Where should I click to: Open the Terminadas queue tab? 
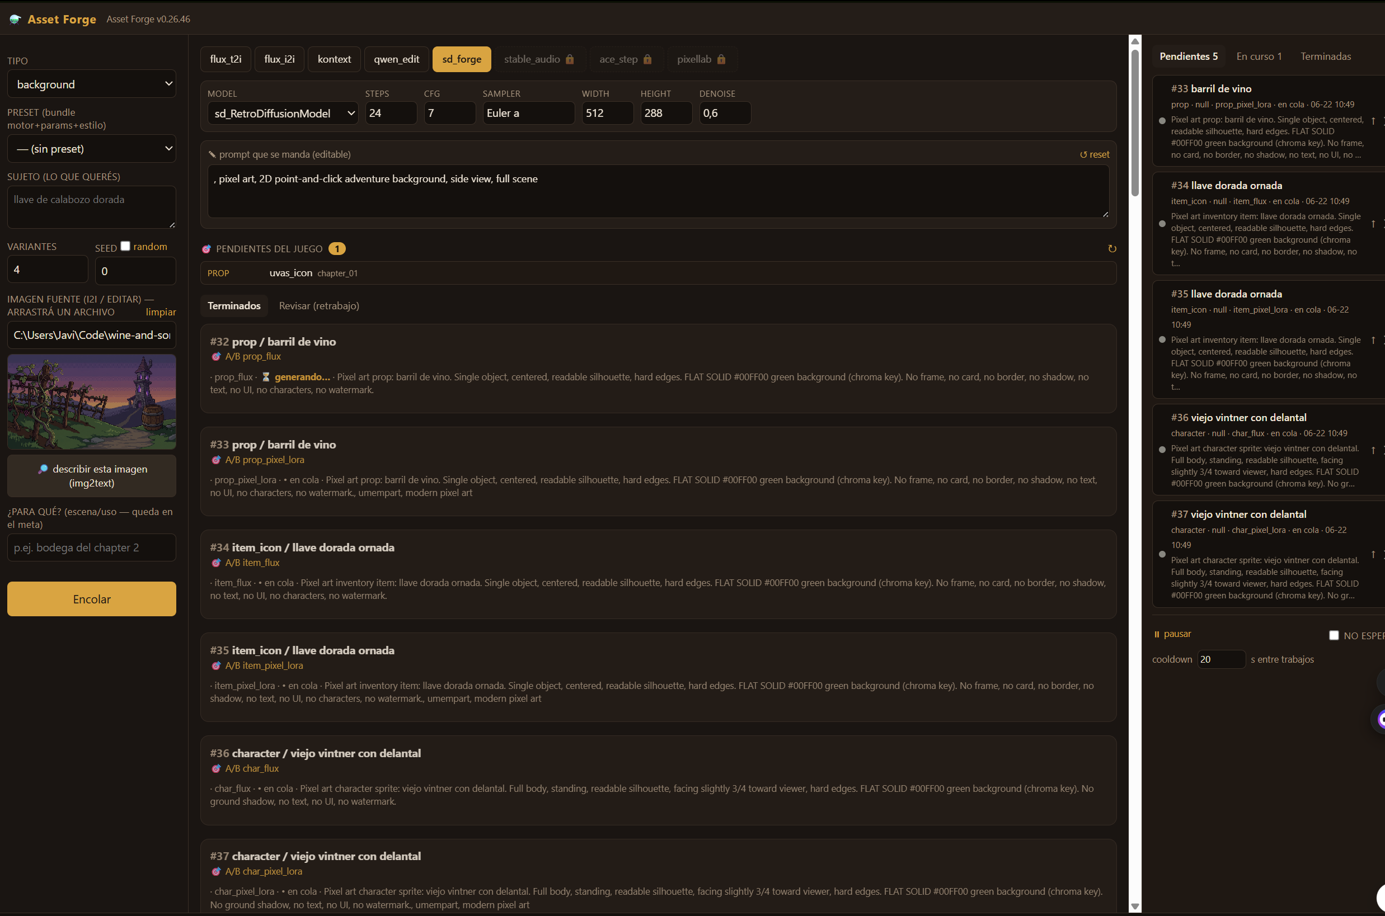tap(1325, 56)
